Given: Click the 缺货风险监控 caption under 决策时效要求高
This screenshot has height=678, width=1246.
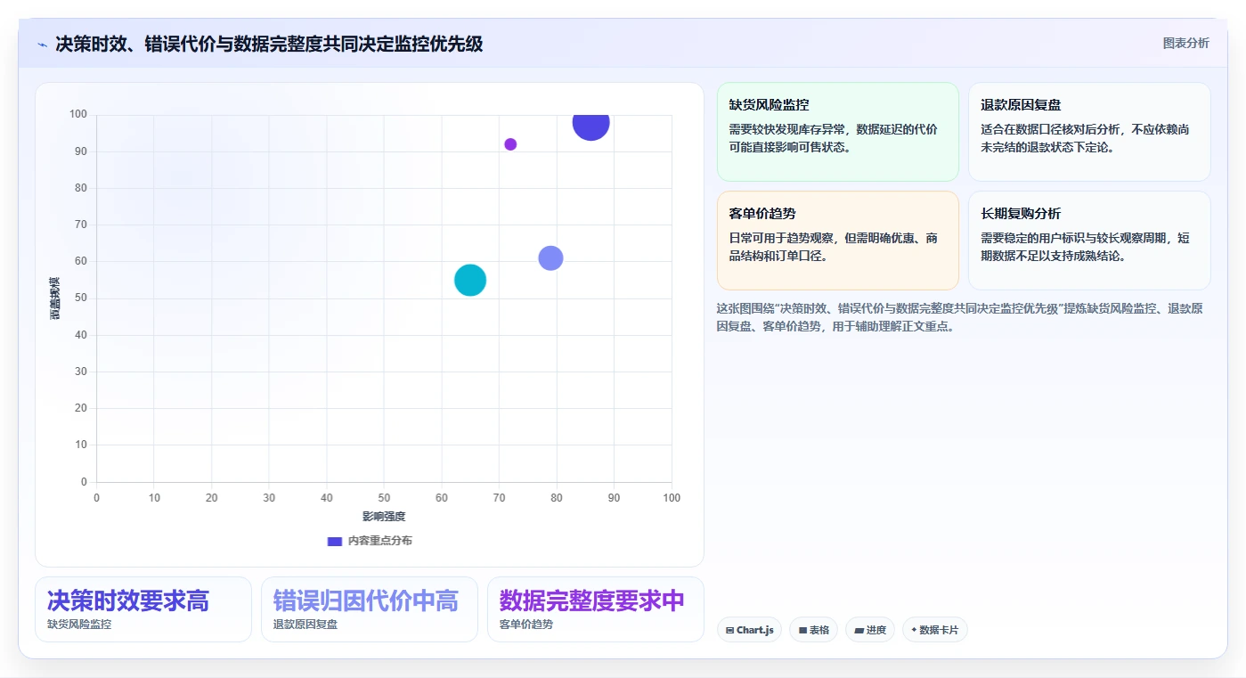Looking at the screenshot, I should pyautogui.click(x=79, y=625).
